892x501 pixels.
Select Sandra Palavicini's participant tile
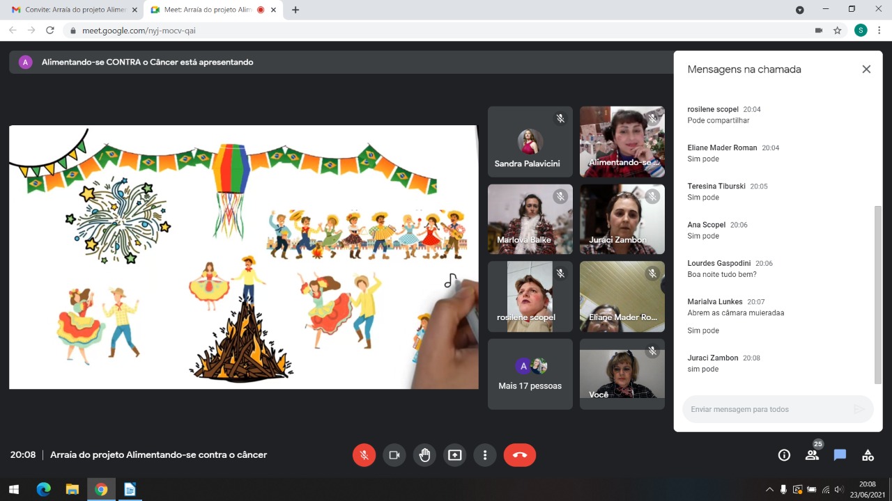530,142
